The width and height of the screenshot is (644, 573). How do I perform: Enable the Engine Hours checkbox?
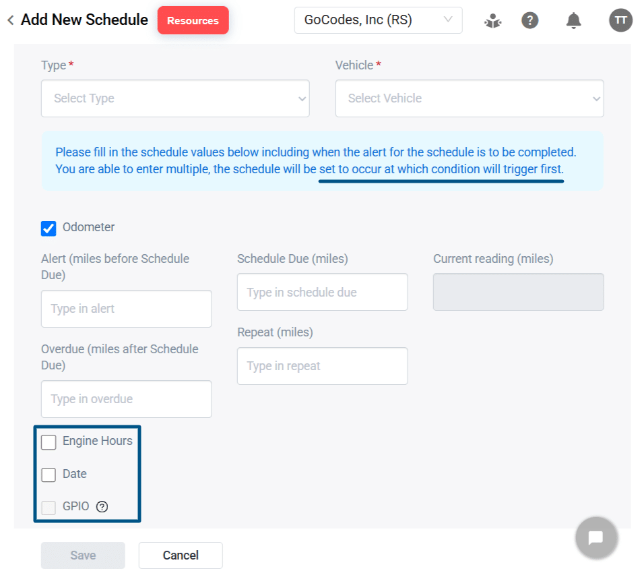pos(48,442)
